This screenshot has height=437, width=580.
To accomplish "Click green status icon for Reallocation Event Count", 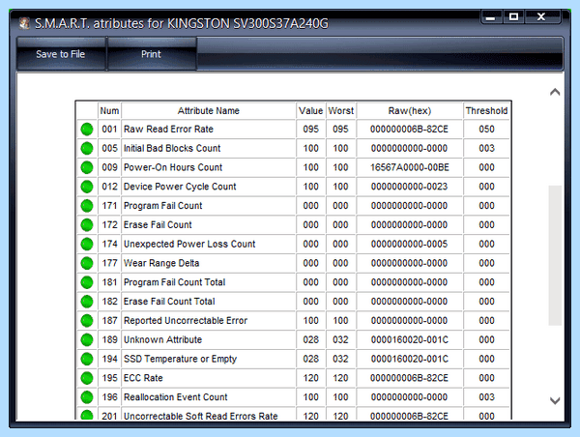I will coord(87,397).
